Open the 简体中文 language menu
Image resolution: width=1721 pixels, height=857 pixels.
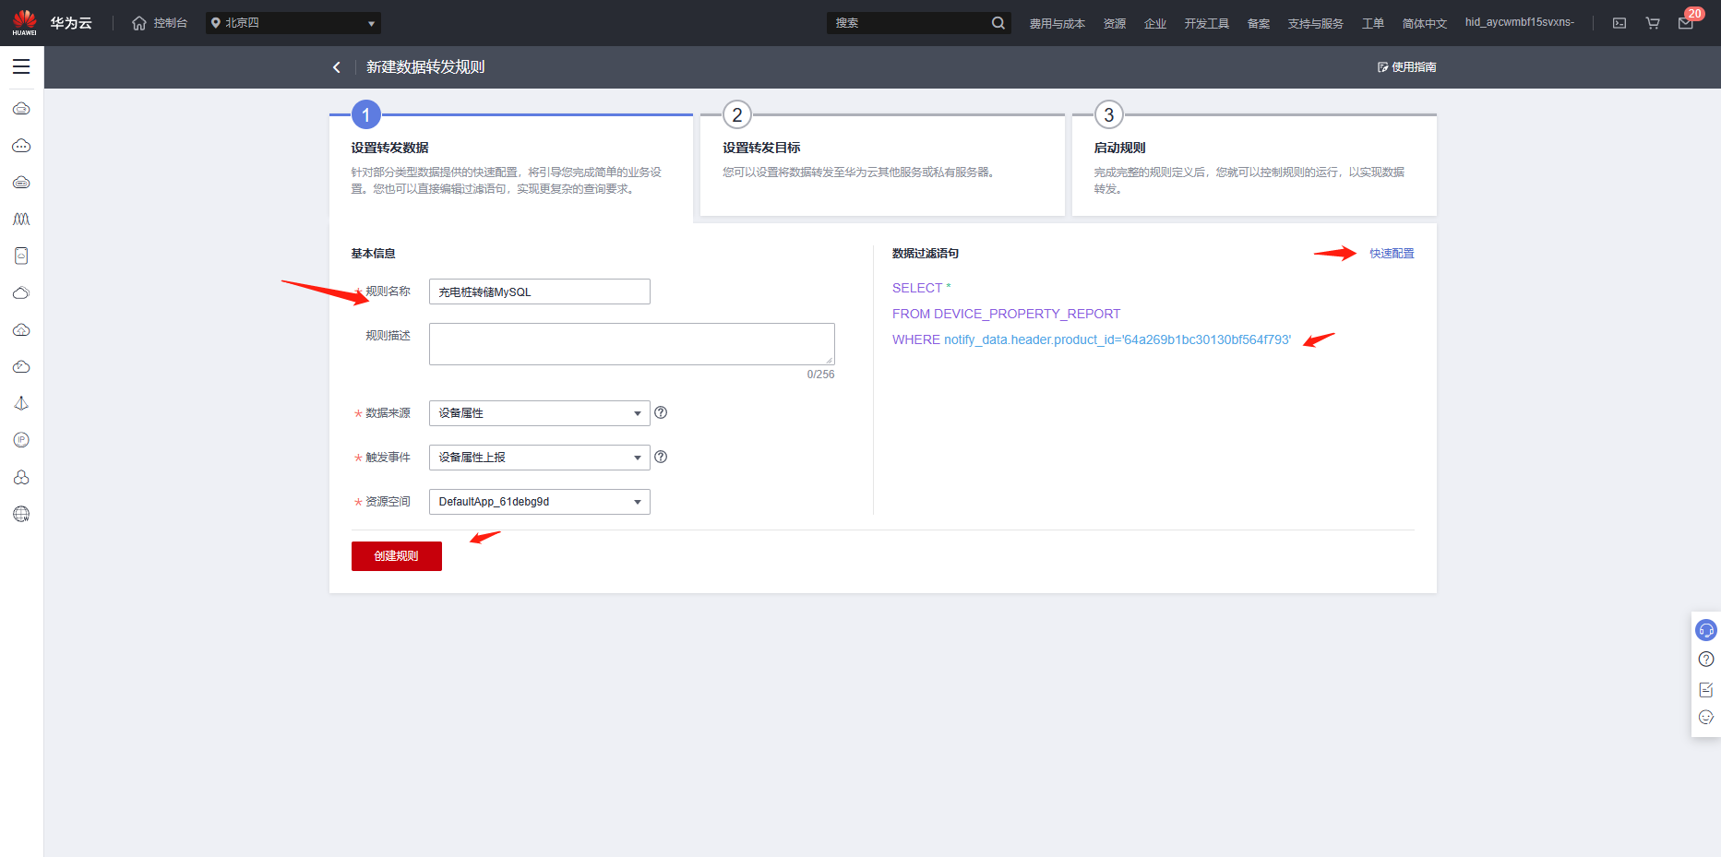coord(1425,23)
